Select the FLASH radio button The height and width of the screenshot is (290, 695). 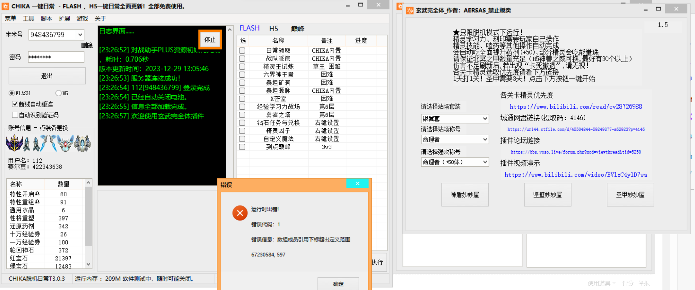pos(12,93)
